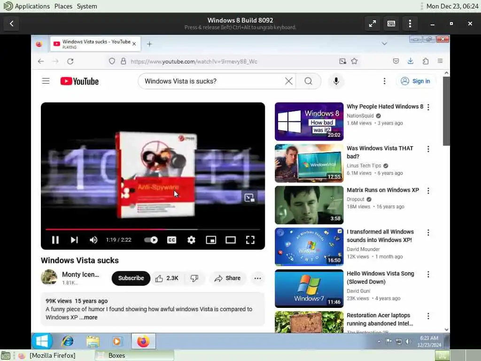The height and width of the screenshot is (361, 481).
Task: Open options menu for I transformed all Windows sounds
Action: coord(428,232)
